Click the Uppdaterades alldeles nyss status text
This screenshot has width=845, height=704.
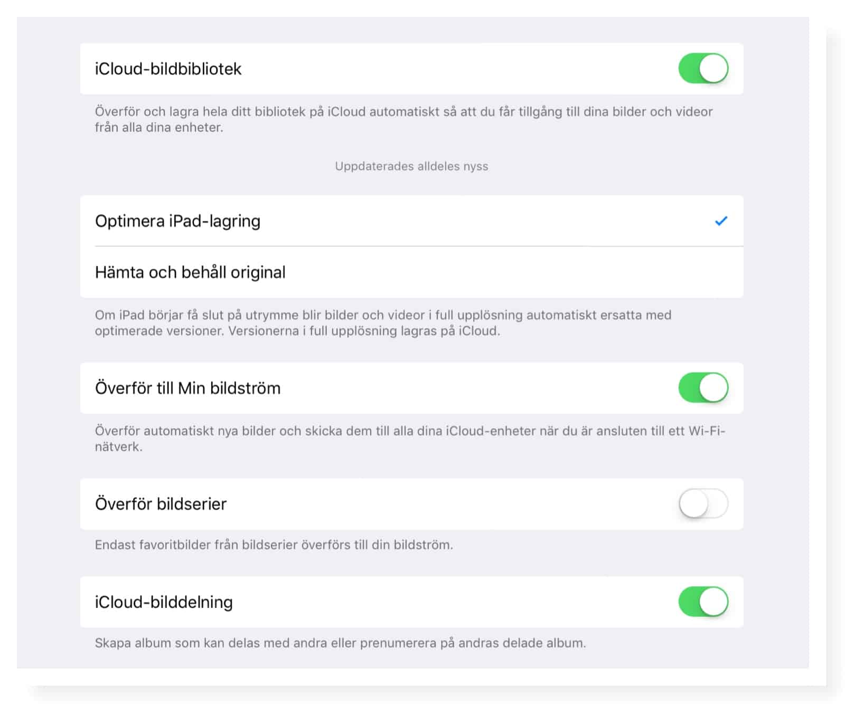411,166
